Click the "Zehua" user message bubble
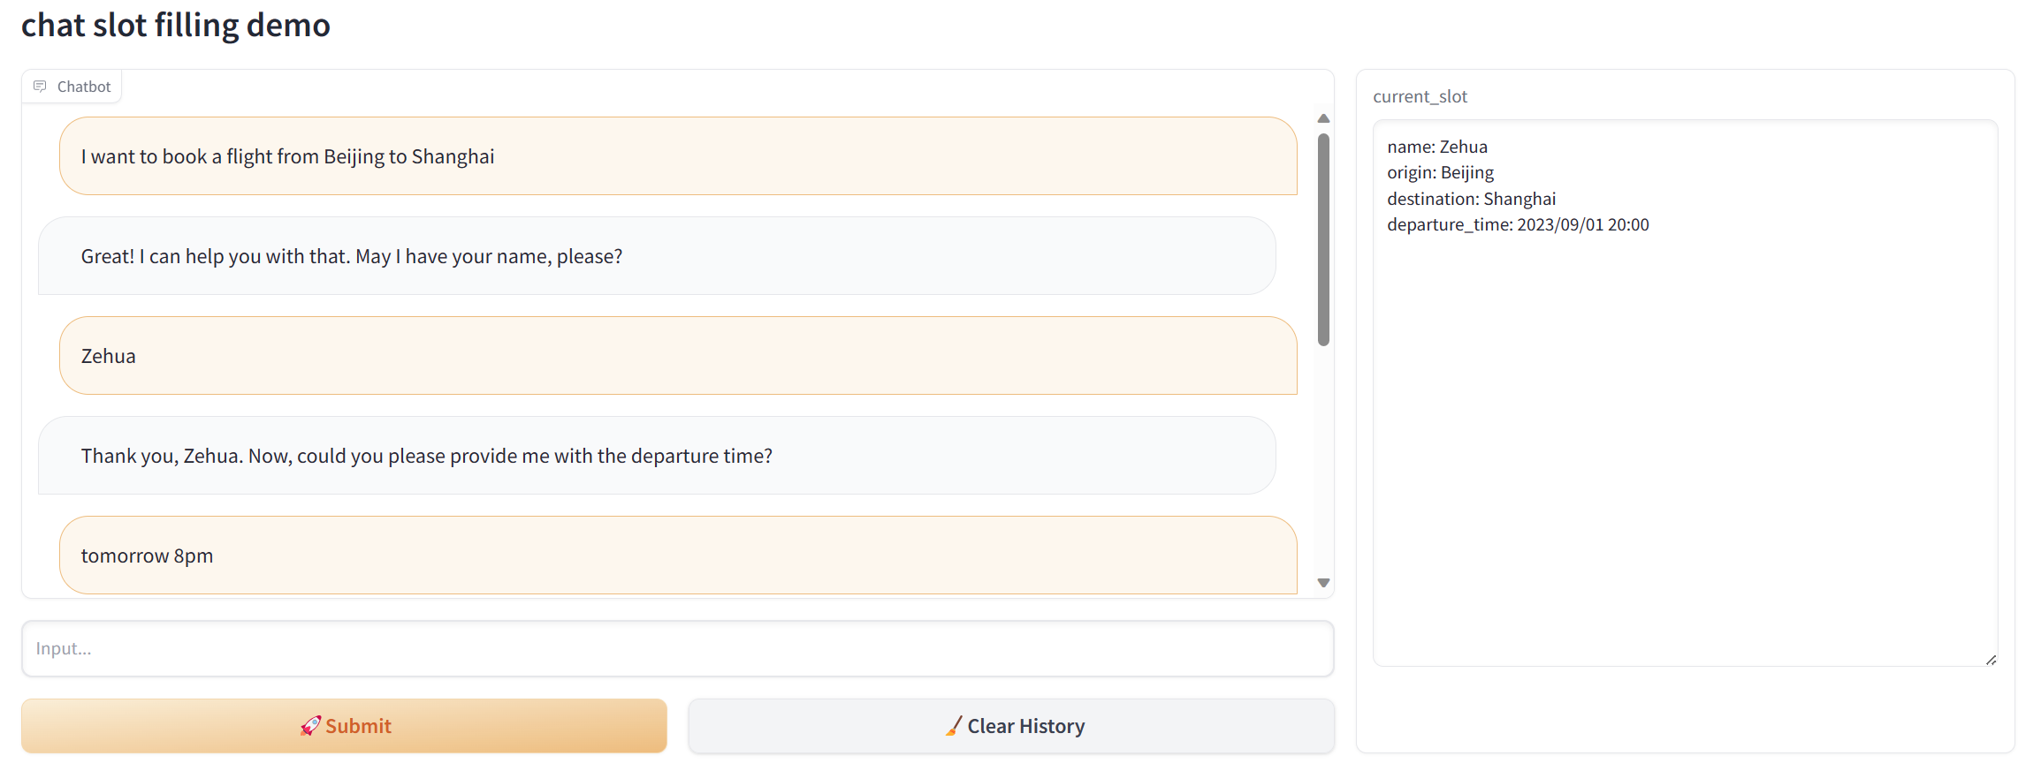 678,356
